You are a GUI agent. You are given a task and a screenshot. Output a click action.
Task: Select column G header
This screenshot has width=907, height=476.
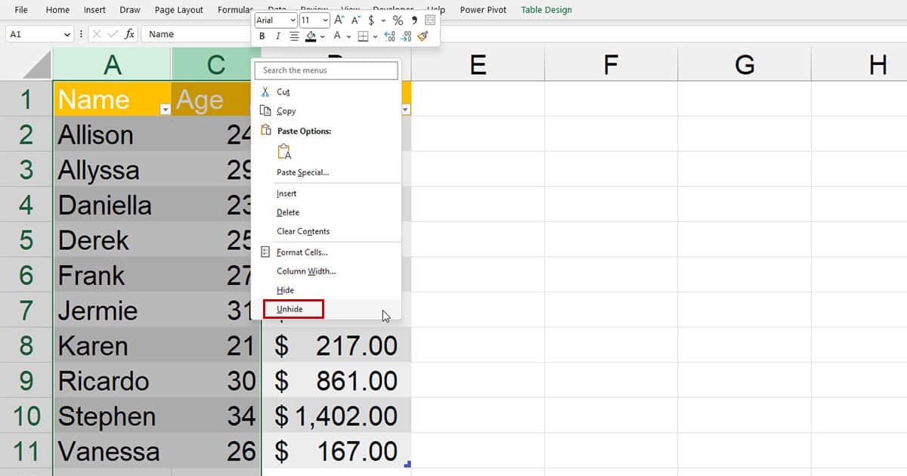click(x=744, y=65)
